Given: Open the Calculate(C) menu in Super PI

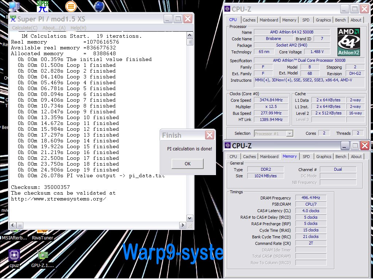Looking at the screenshot, I should [25, 28].
